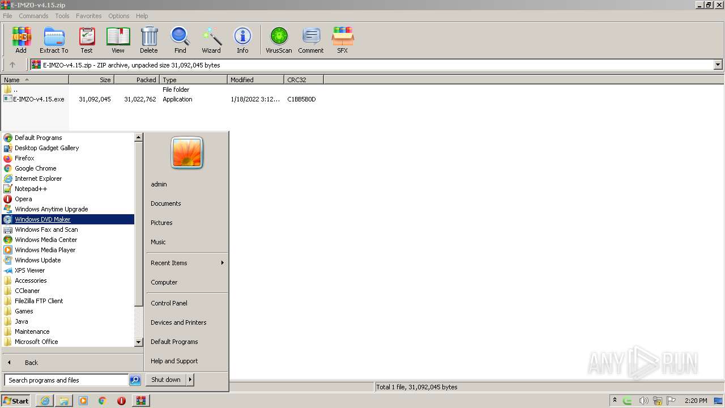Open the Find magnifier icon

click(x=180, y=40)
